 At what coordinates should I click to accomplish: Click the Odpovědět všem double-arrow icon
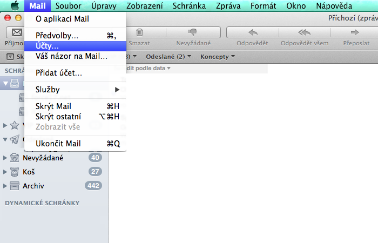pos(304,32)
